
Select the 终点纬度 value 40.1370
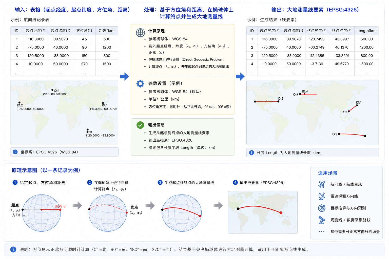[342, 47]
